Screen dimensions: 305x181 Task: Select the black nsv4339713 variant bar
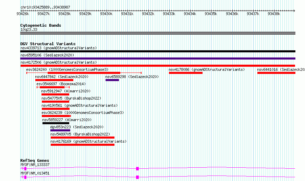(158, 51)
